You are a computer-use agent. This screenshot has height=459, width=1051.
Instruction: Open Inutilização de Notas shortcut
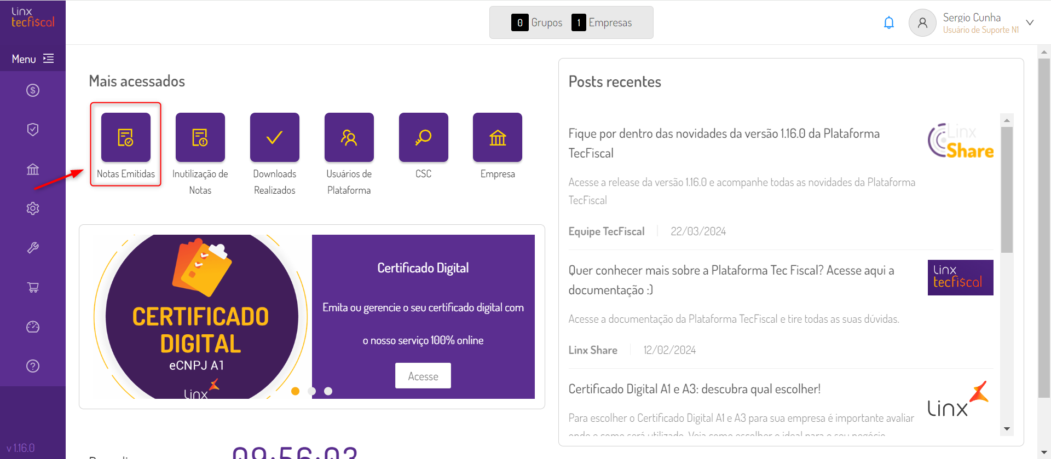pos(200,137)
